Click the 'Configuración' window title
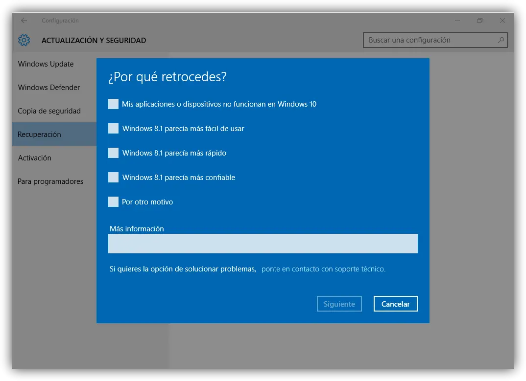Image resolution: width=526 pixels, height=381 pixels. (x=60, y=21)
